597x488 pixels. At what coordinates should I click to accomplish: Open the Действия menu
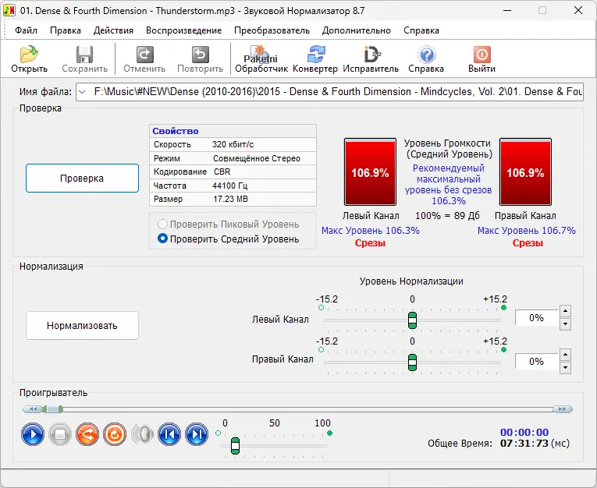[x=113, y=30]
